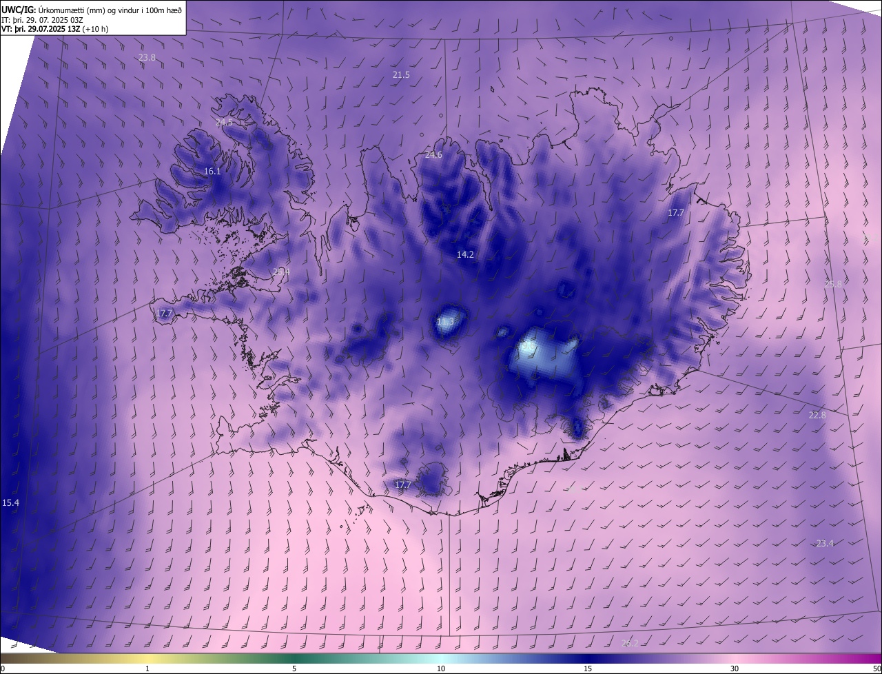The image size is (882, 674).
Task: Click the 23.8 value label on the map
Action: click(147, 58)
